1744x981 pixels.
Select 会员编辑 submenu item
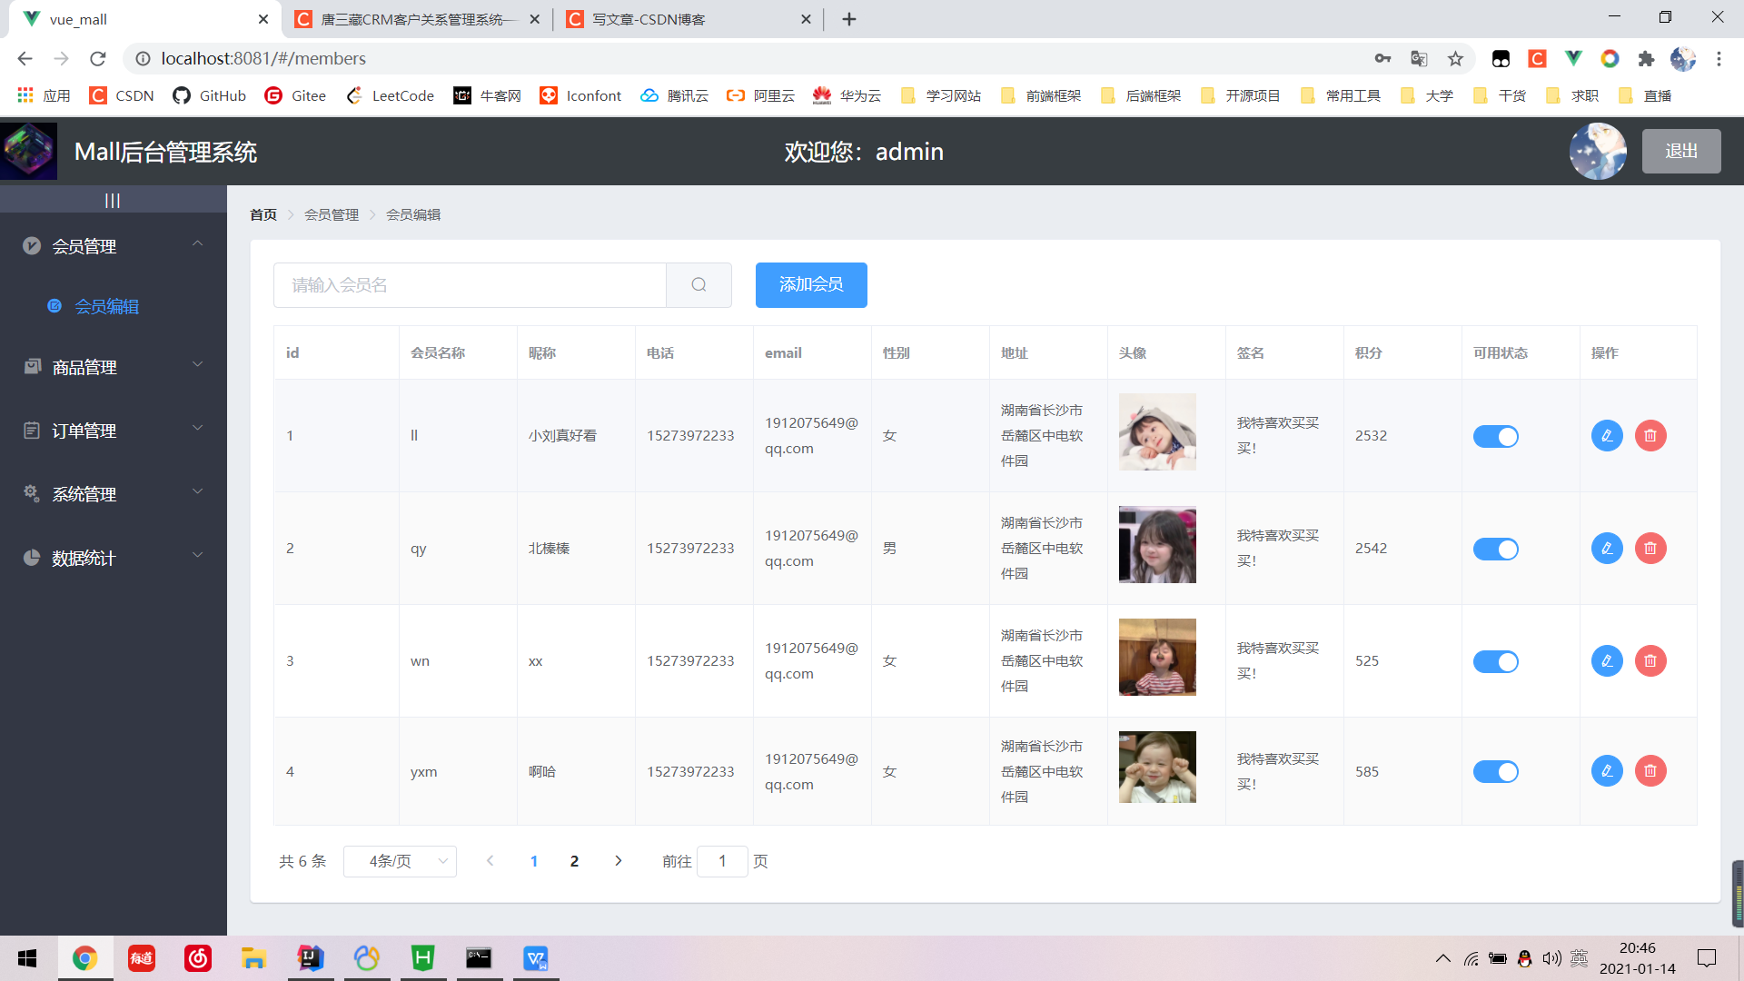[x=106, y=307]
